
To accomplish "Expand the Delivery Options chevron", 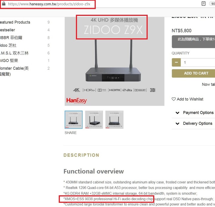I will (177, 124).
